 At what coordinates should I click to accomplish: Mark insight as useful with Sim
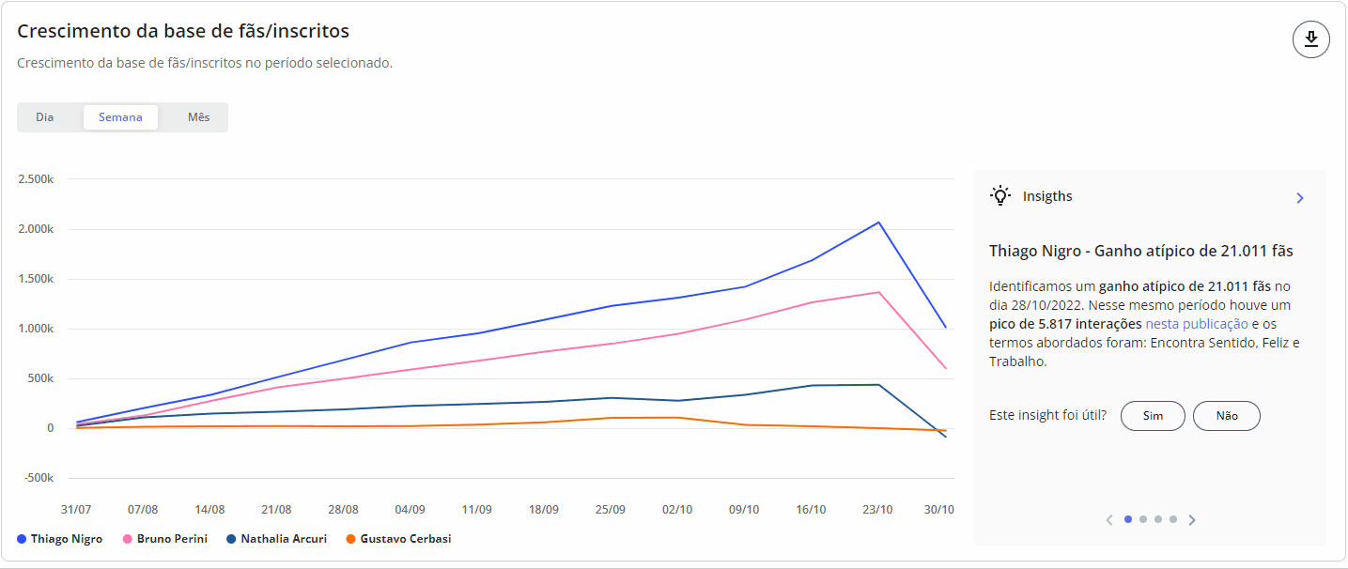(1153, 416)
